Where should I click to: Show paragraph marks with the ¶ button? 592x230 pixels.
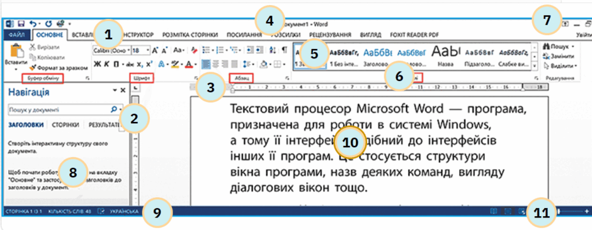pos(284,50)
